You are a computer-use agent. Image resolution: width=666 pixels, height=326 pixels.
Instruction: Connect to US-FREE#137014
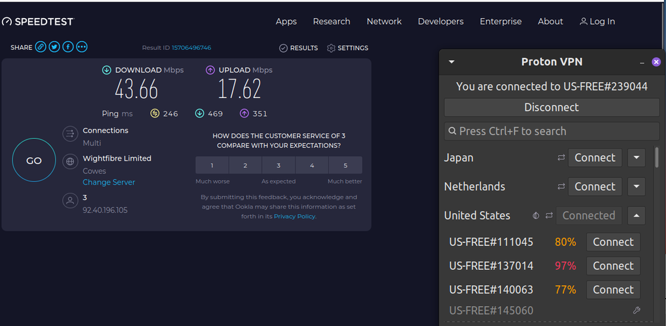tap(613, 266)
